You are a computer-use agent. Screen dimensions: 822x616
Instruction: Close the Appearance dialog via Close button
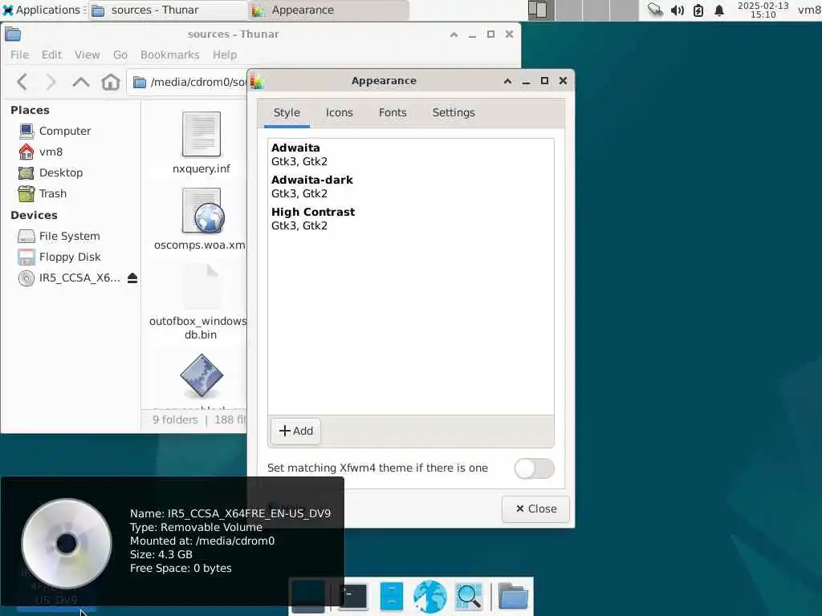click(535, 509)
